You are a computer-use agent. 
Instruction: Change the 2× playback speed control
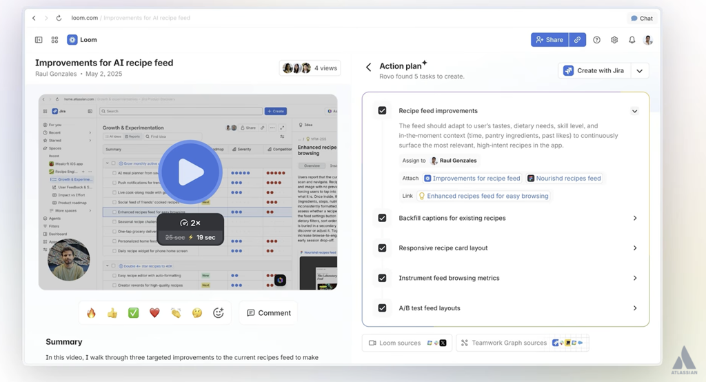(190, 223)
